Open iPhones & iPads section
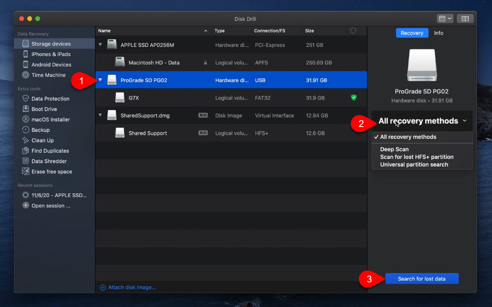This screenshot has width=492, height=307. (51, 54)
